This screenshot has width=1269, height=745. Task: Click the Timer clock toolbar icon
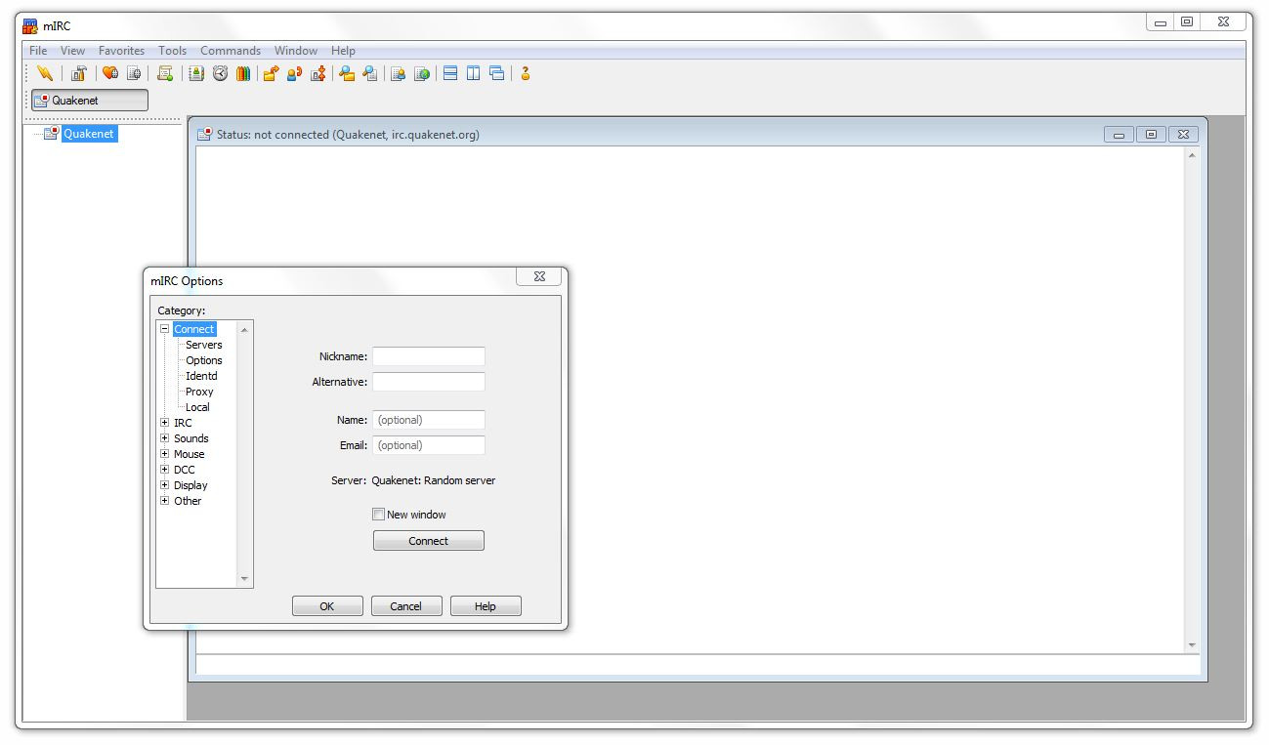[220, 73]
